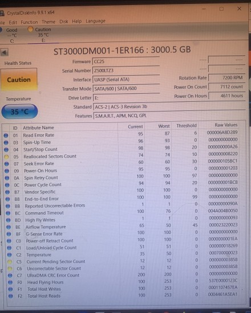Click the Caution health status button
This screenshot has height=313, width=251.
[x=19, y=80]
